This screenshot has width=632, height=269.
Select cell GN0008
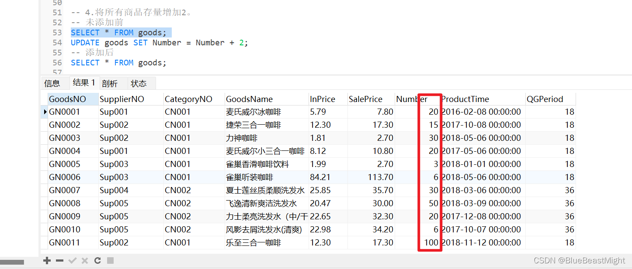(x=73, y=203)
